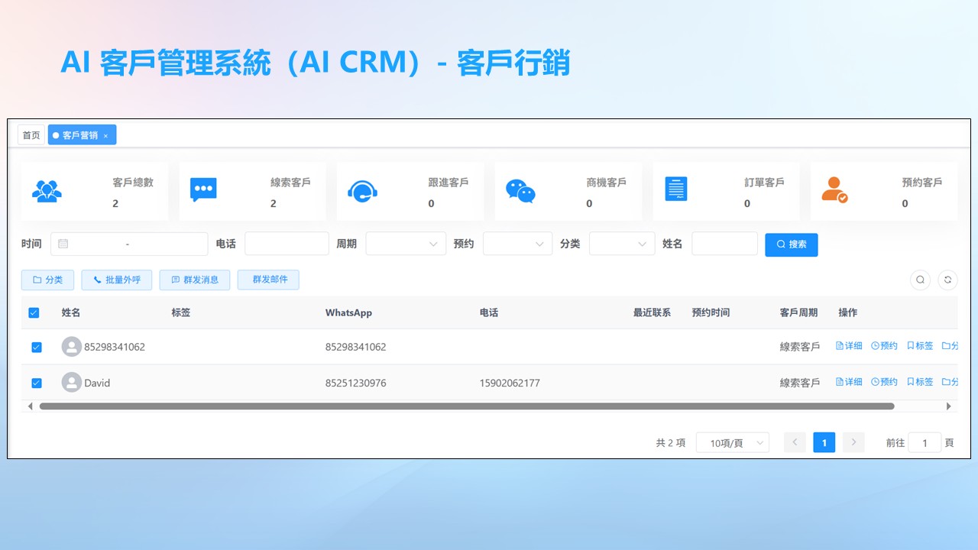
Task: Click the 电话 search input field
Action: tap(287, 244)
